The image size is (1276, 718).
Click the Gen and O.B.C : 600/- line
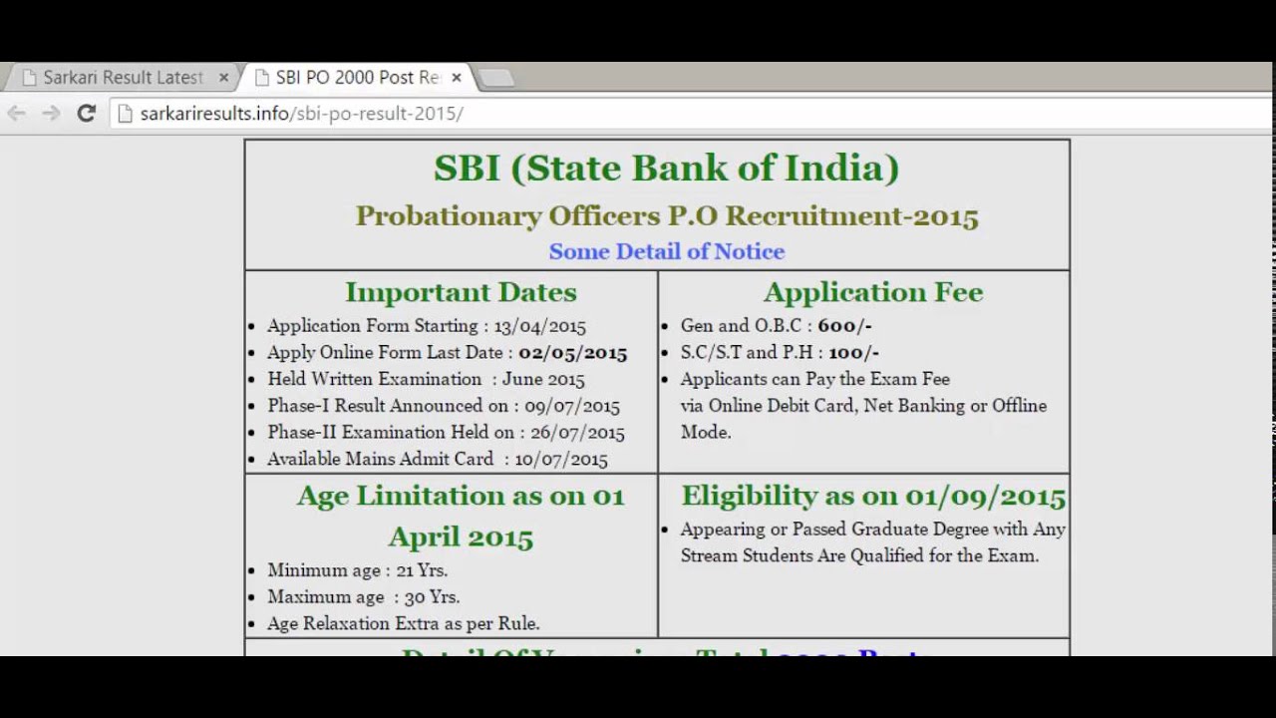click(x=777, y=326)
